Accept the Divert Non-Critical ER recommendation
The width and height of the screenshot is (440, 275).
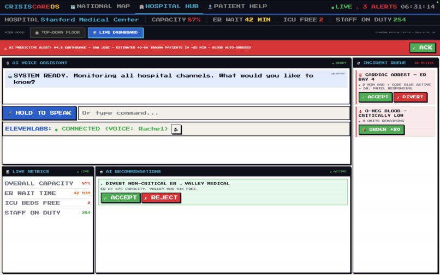(121, 198)
